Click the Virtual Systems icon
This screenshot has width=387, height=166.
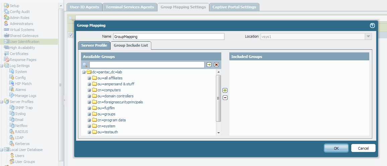coord(6,30)
